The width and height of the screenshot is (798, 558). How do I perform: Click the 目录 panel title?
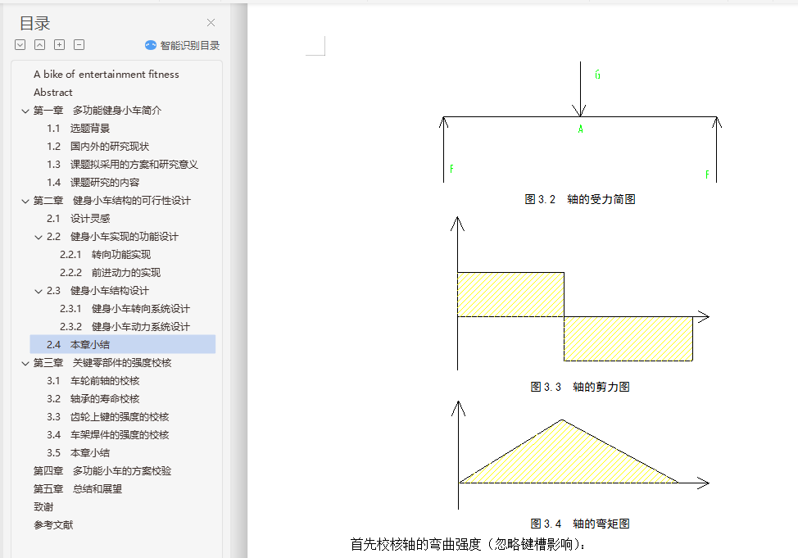point(34,24)
